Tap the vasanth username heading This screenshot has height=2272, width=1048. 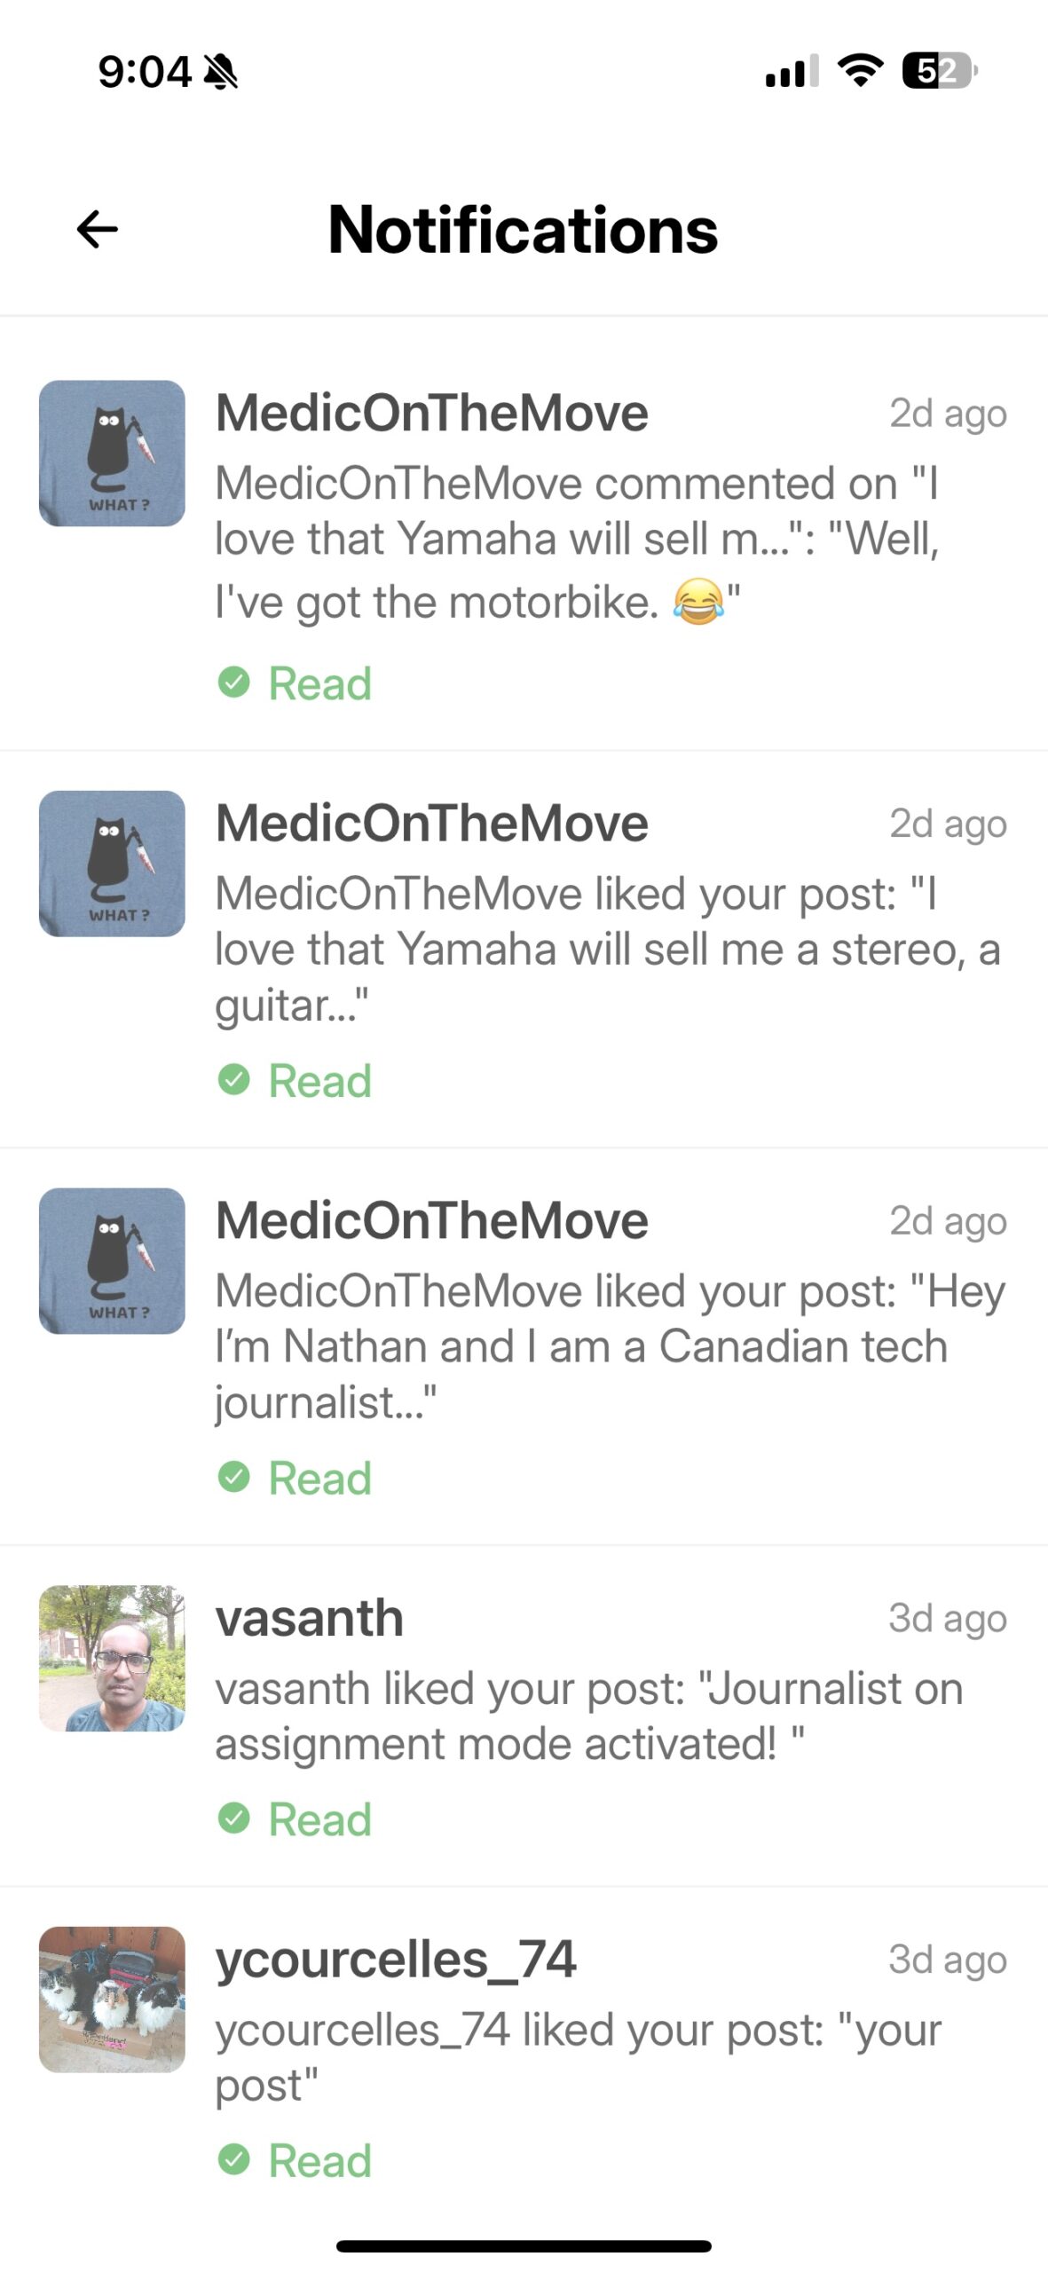coord(310,1618)
